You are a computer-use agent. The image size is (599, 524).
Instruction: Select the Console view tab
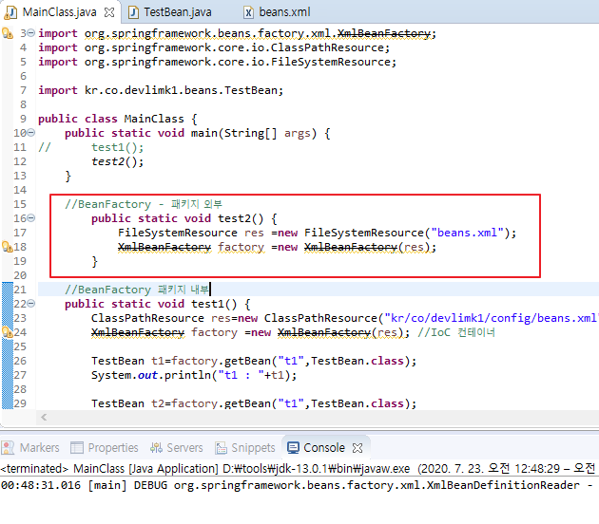[324, 448]
